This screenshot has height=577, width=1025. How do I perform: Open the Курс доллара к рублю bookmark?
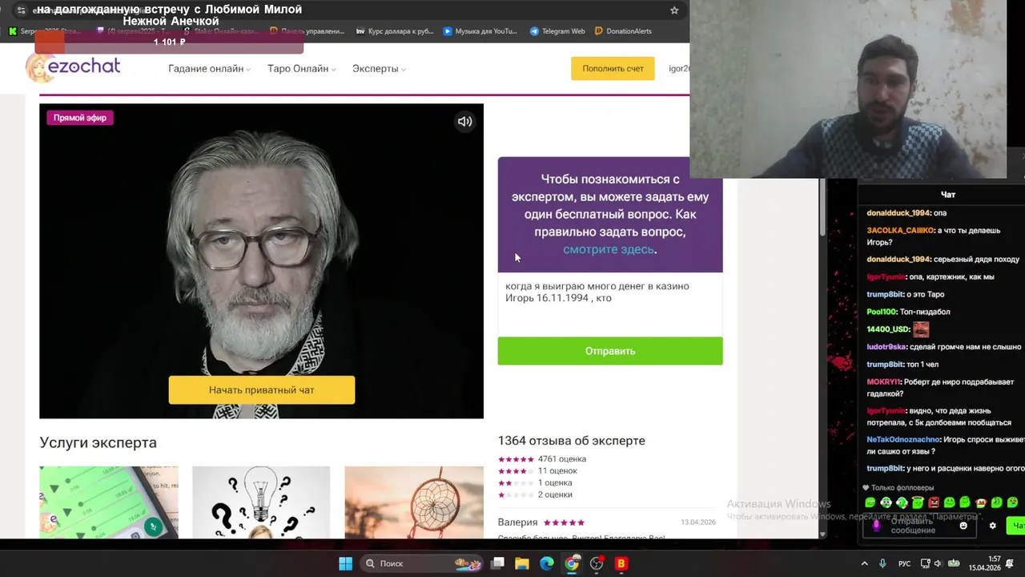395,31
